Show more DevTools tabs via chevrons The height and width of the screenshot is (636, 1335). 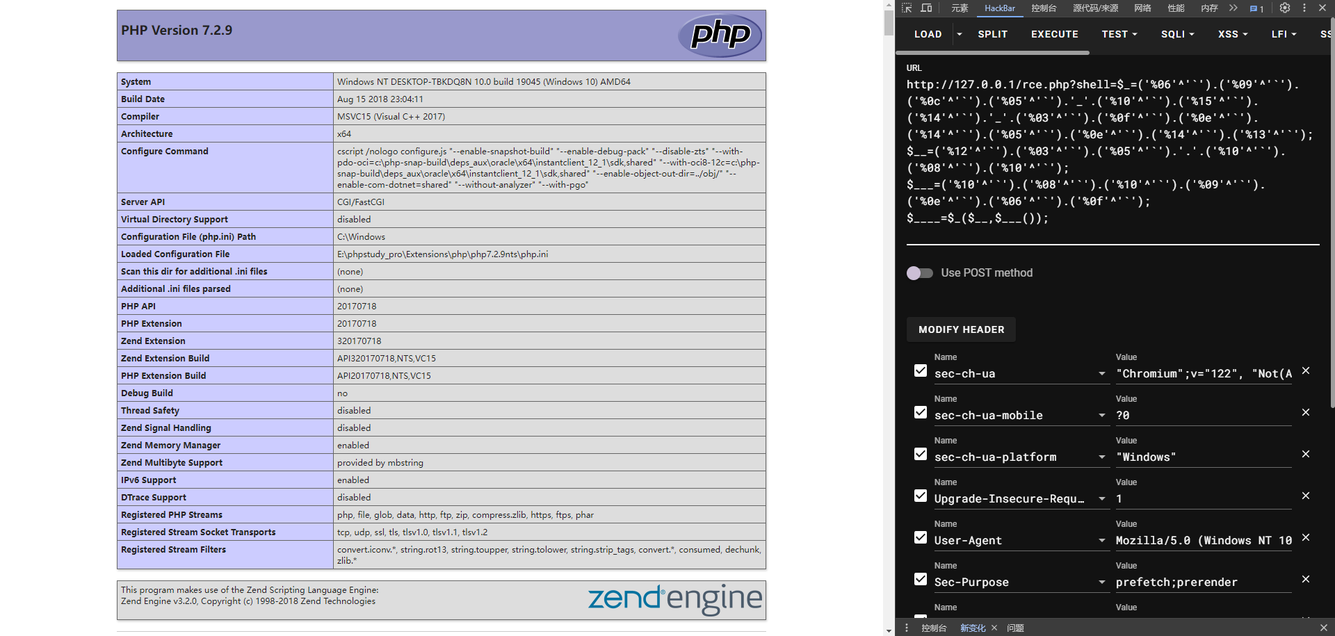1233,8
